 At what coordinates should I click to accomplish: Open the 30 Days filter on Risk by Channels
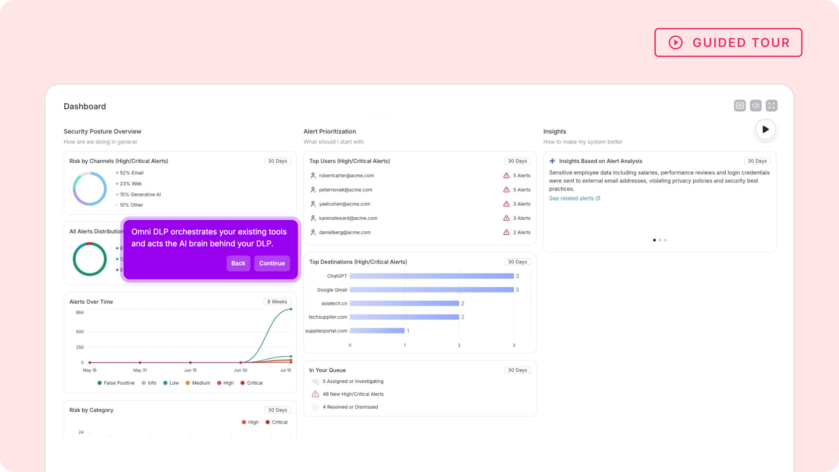277,161
